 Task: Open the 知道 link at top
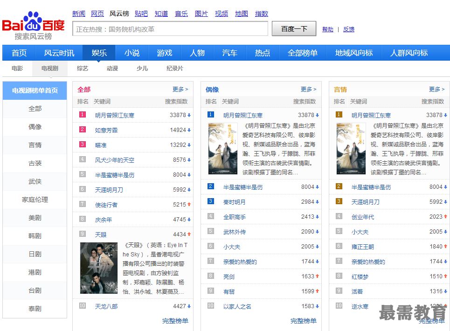[161, 14]
